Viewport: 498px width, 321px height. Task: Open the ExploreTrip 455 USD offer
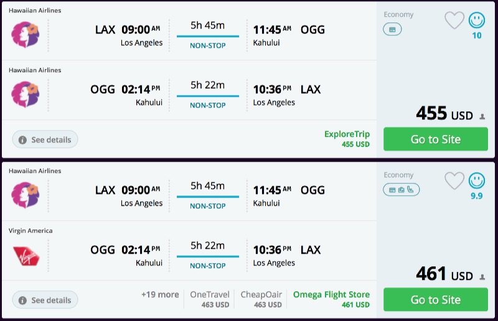click(x=347, y=139)
